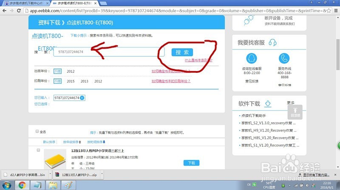
Task: Click the service hotline phone icon
Action: pyautogui.click(x=284, y=58)
